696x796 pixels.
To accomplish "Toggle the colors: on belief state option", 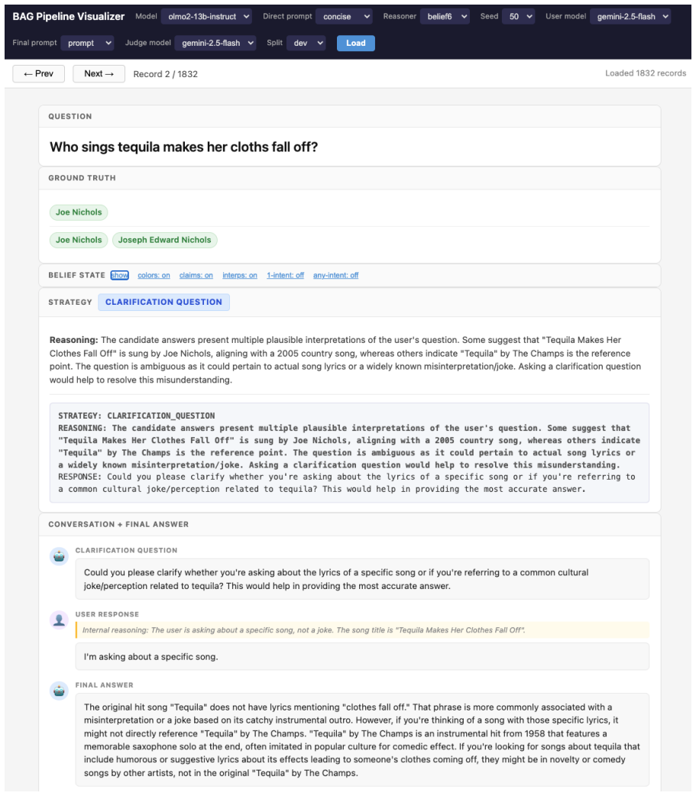I will 154,275.
